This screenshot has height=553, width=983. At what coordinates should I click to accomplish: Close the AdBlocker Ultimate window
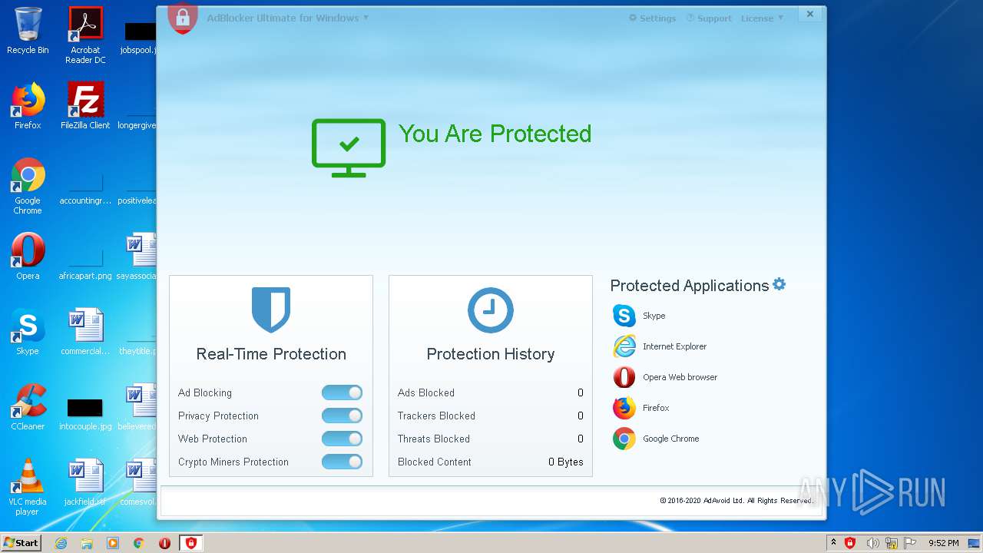coord(809,14)
